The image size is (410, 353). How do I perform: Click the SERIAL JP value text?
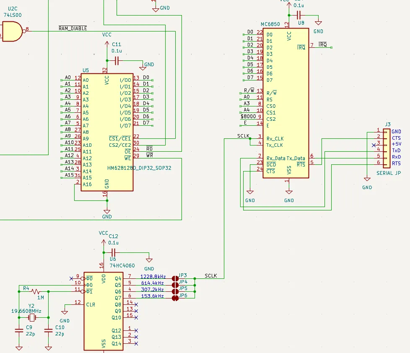click(389, 173)
